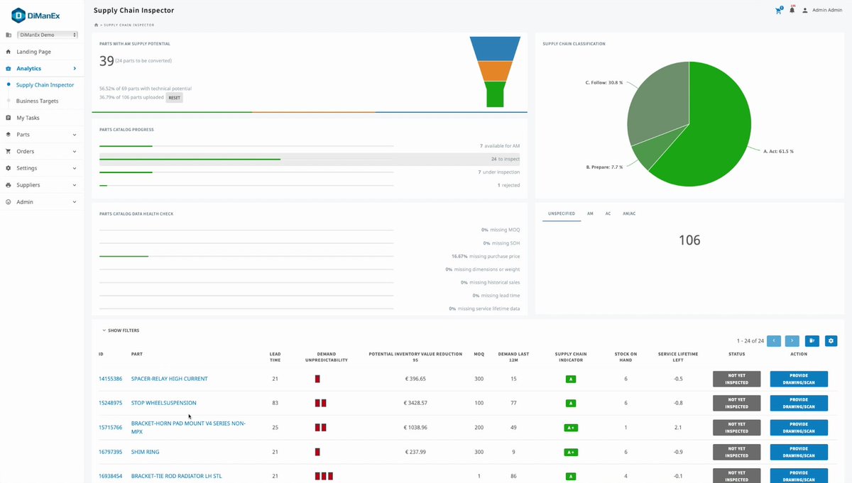Click the Suppliers printer icon
The width and height of the screenshot is (852, 483).
tap(9, 185)
